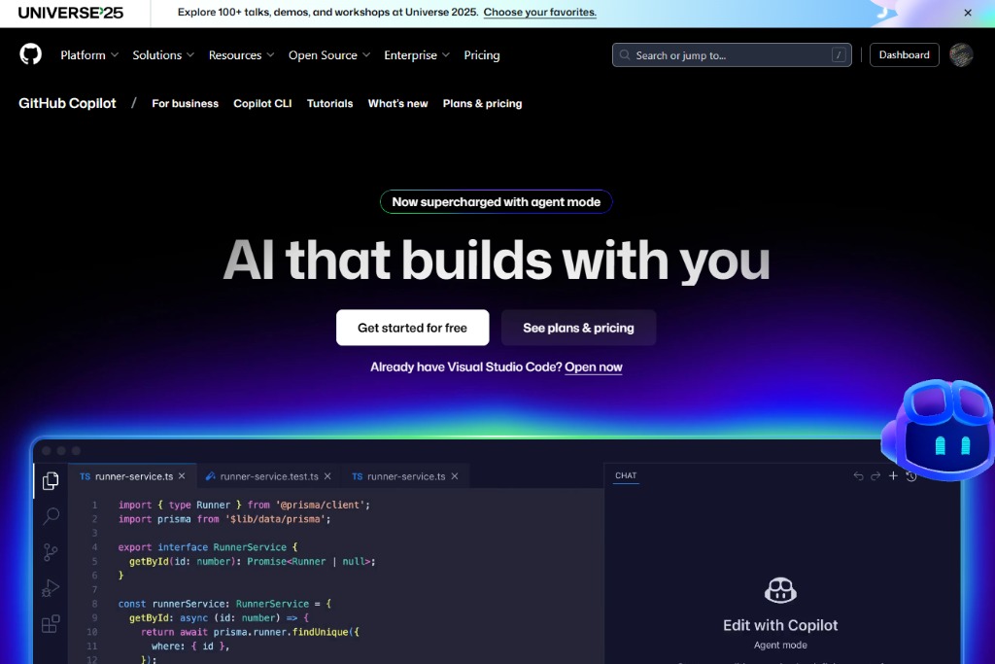This screenshot has height=664, width=995.
Task: Open the Explorer icon in the sidebar
Action: pyautogui.click(x=51, y=480)
